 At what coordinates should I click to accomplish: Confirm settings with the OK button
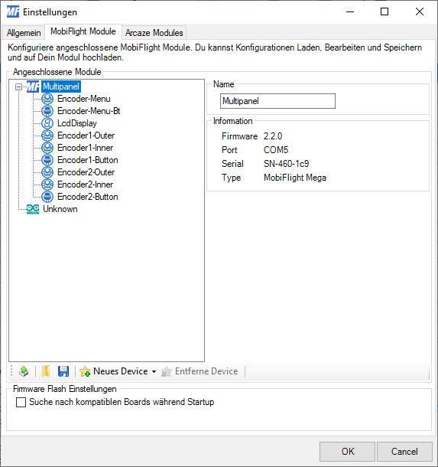tap(347, 452)
